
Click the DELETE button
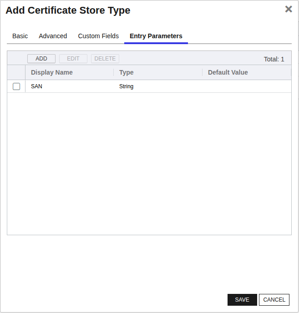tap(105, 59)
